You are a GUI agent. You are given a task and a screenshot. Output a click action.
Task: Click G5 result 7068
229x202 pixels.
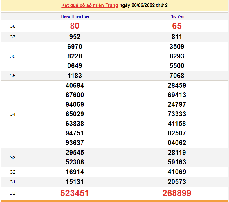[177, 76]
